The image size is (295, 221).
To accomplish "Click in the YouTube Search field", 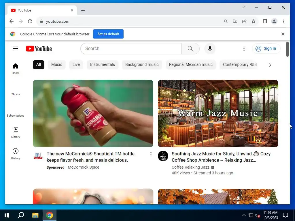I will [132, 48].
